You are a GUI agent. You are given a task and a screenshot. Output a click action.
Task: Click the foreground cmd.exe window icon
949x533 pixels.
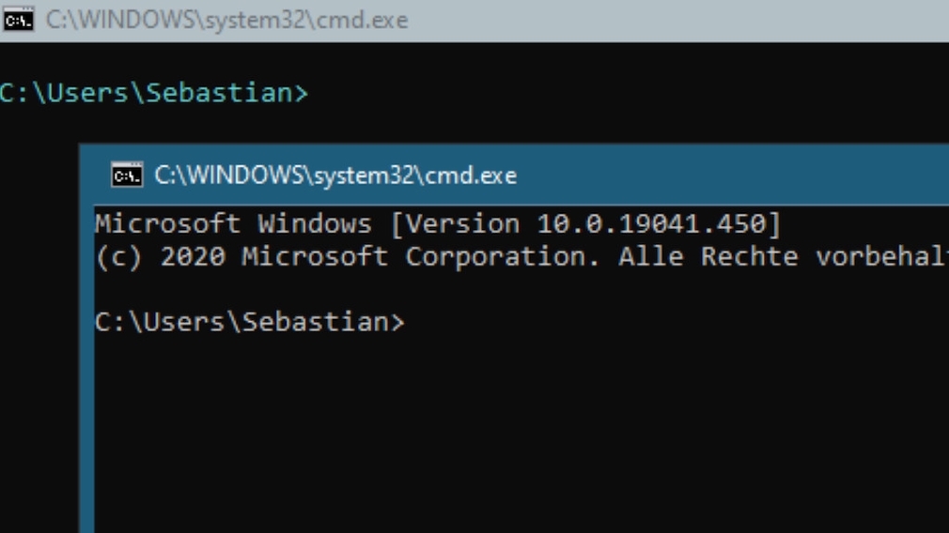[127, 175]
